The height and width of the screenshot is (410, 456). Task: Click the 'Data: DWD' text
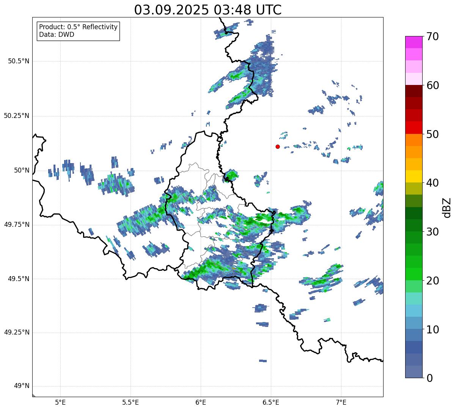pyautogui.click(x=57, y=35)
